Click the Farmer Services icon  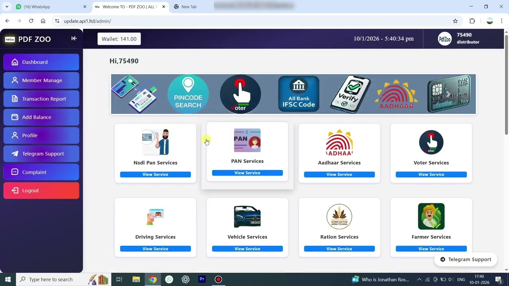(x=431, y=216)
